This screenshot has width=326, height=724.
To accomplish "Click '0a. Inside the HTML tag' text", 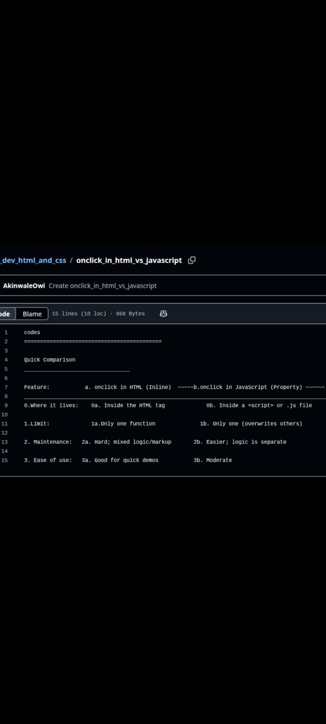I will pyautogui.click(x=128, y=405).
